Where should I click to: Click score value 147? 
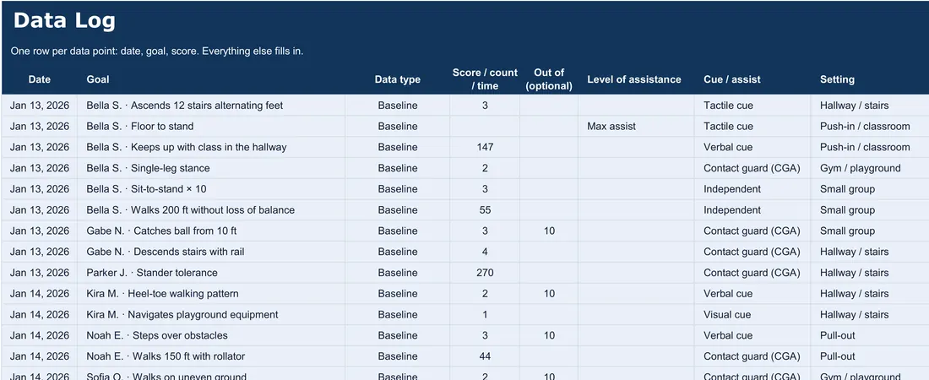coord(485,147)
